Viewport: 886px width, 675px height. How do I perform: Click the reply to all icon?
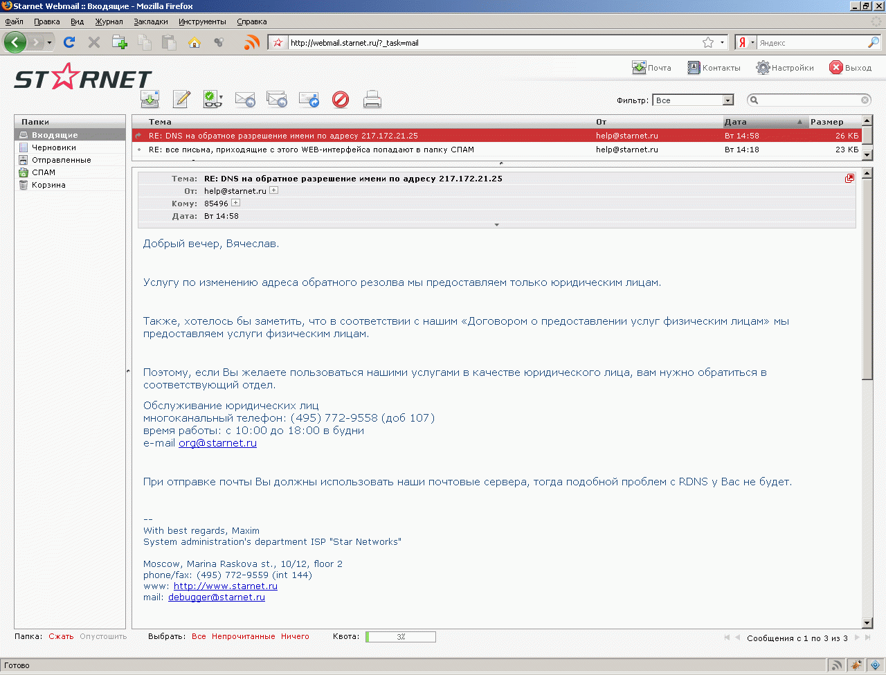click(x=277, y=100)
